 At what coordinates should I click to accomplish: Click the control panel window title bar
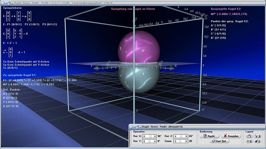pyautogui.click(x=197, y=127)
